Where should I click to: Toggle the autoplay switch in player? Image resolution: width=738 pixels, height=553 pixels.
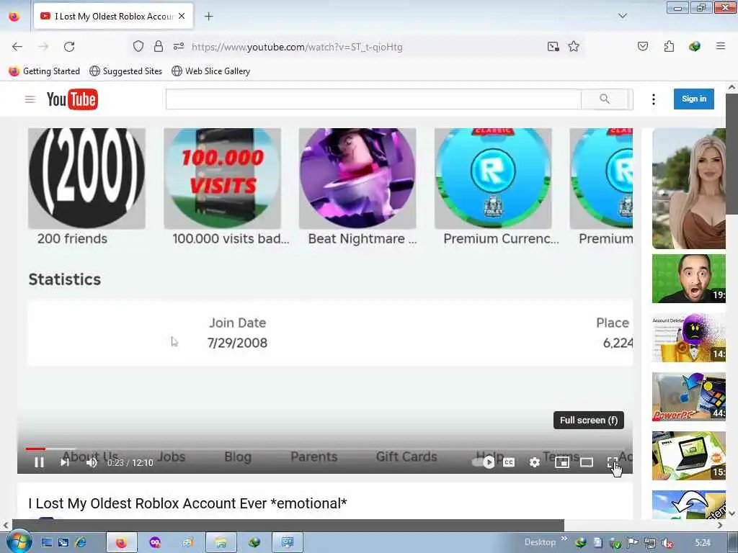click(x=484, y=463)
